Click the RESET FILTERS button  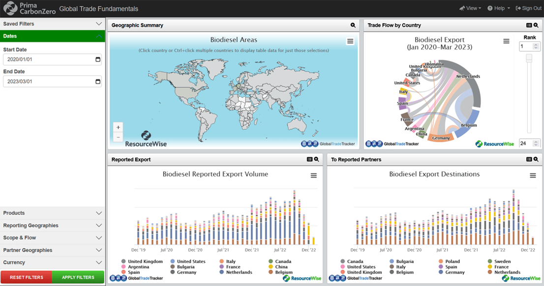[26, 277]
